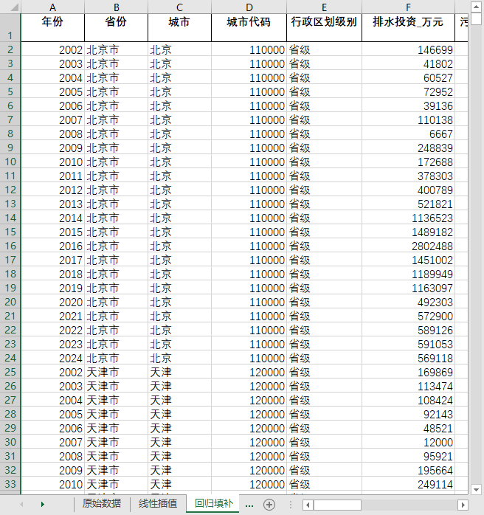Click the 行政区划级别 header cell
The height and width of the screenshot is (515, 484).
coord(324,28)
